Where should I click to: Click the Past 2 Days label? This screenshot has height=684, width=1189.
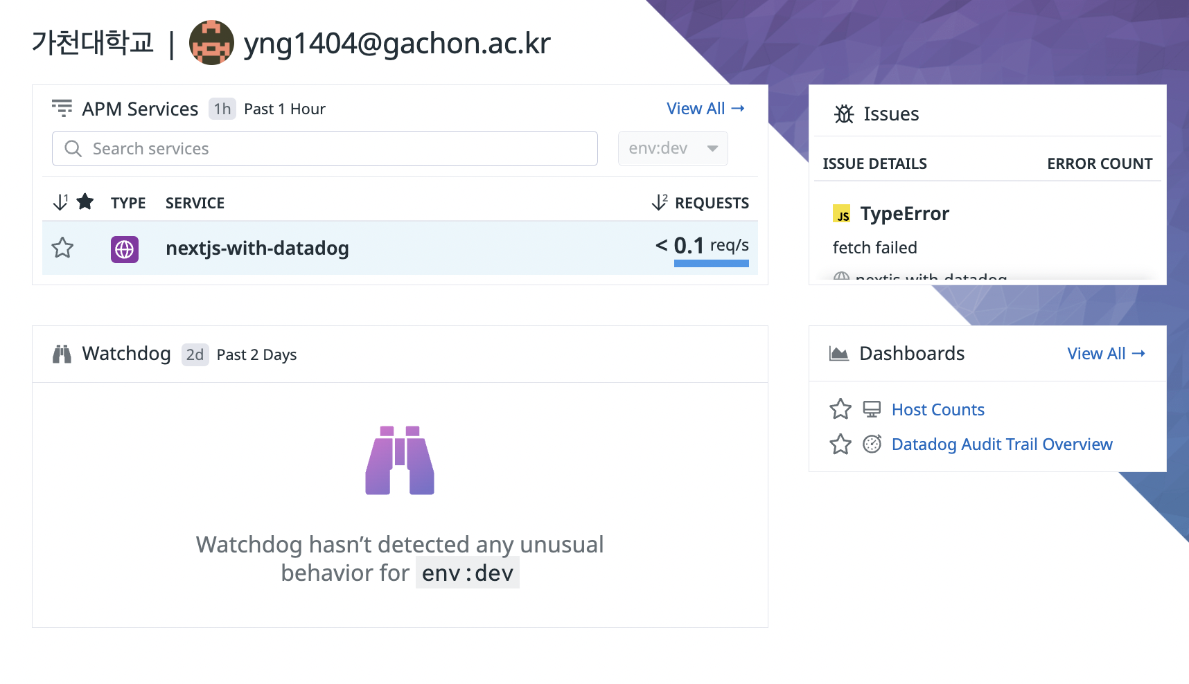pyautogui.click(x=256, y=354)
